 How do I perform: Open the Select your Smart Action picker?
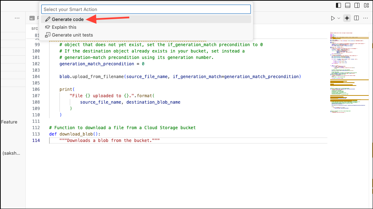click(x=146, y=9)
